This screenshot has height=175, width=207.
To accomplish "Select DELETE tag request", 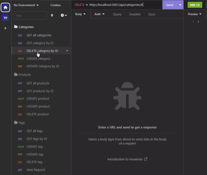I will (41, 162).
